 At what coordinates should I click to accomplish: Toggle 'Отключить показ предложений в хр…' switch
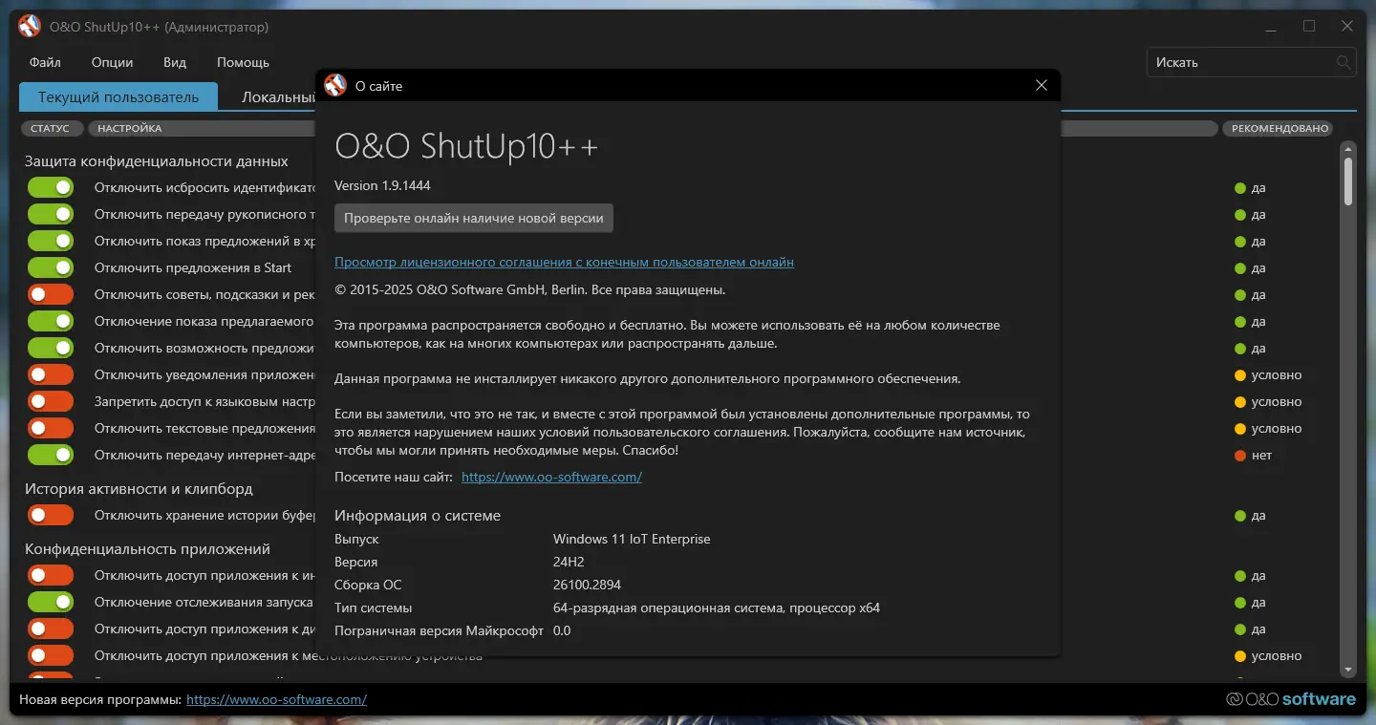click(51, 242)
